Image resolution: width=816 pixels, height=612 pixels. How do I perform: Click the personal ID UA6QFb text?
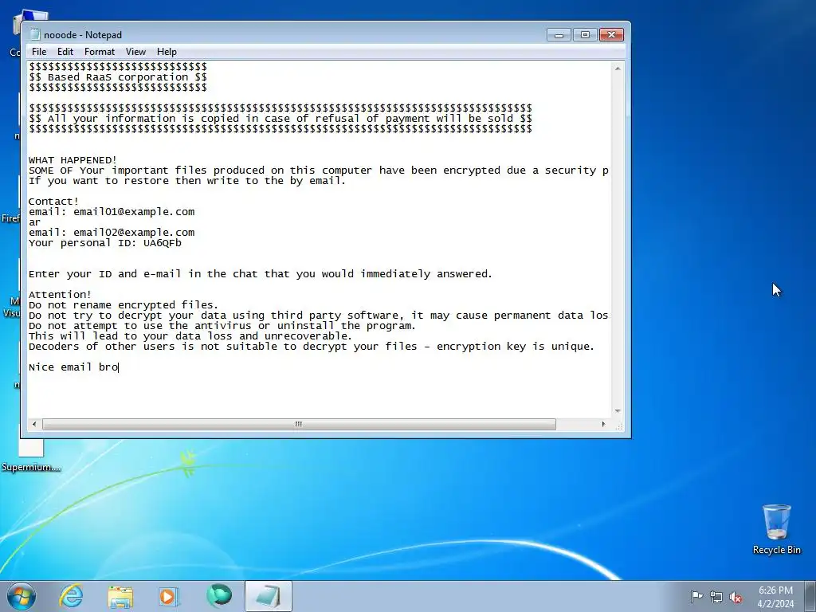(163, 243)
